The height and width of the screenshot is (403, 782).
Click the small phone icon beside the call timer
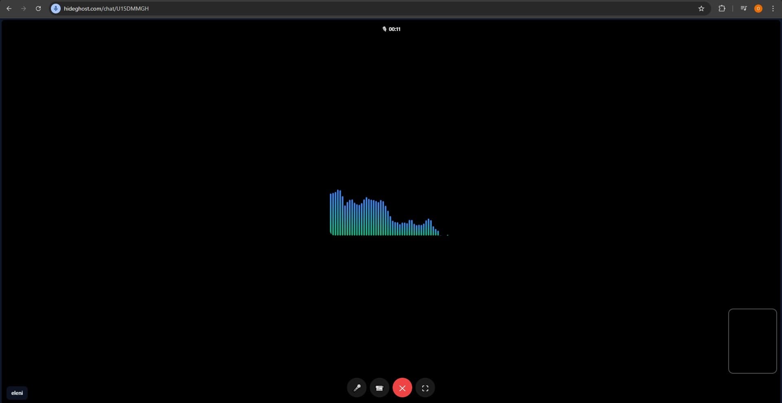point(384,29)
